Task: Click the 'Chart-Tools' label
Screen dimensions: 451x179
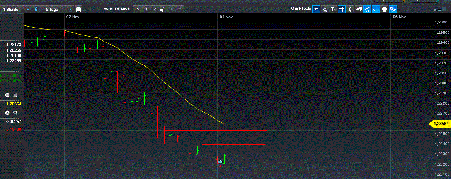Action: pyautogui.click(x=301, y=9)
